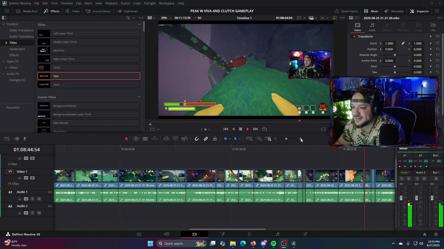Toggle the Effects panel button
Image resolution: width=444 pixels, height=249 pixels.
tap(51, 11)
